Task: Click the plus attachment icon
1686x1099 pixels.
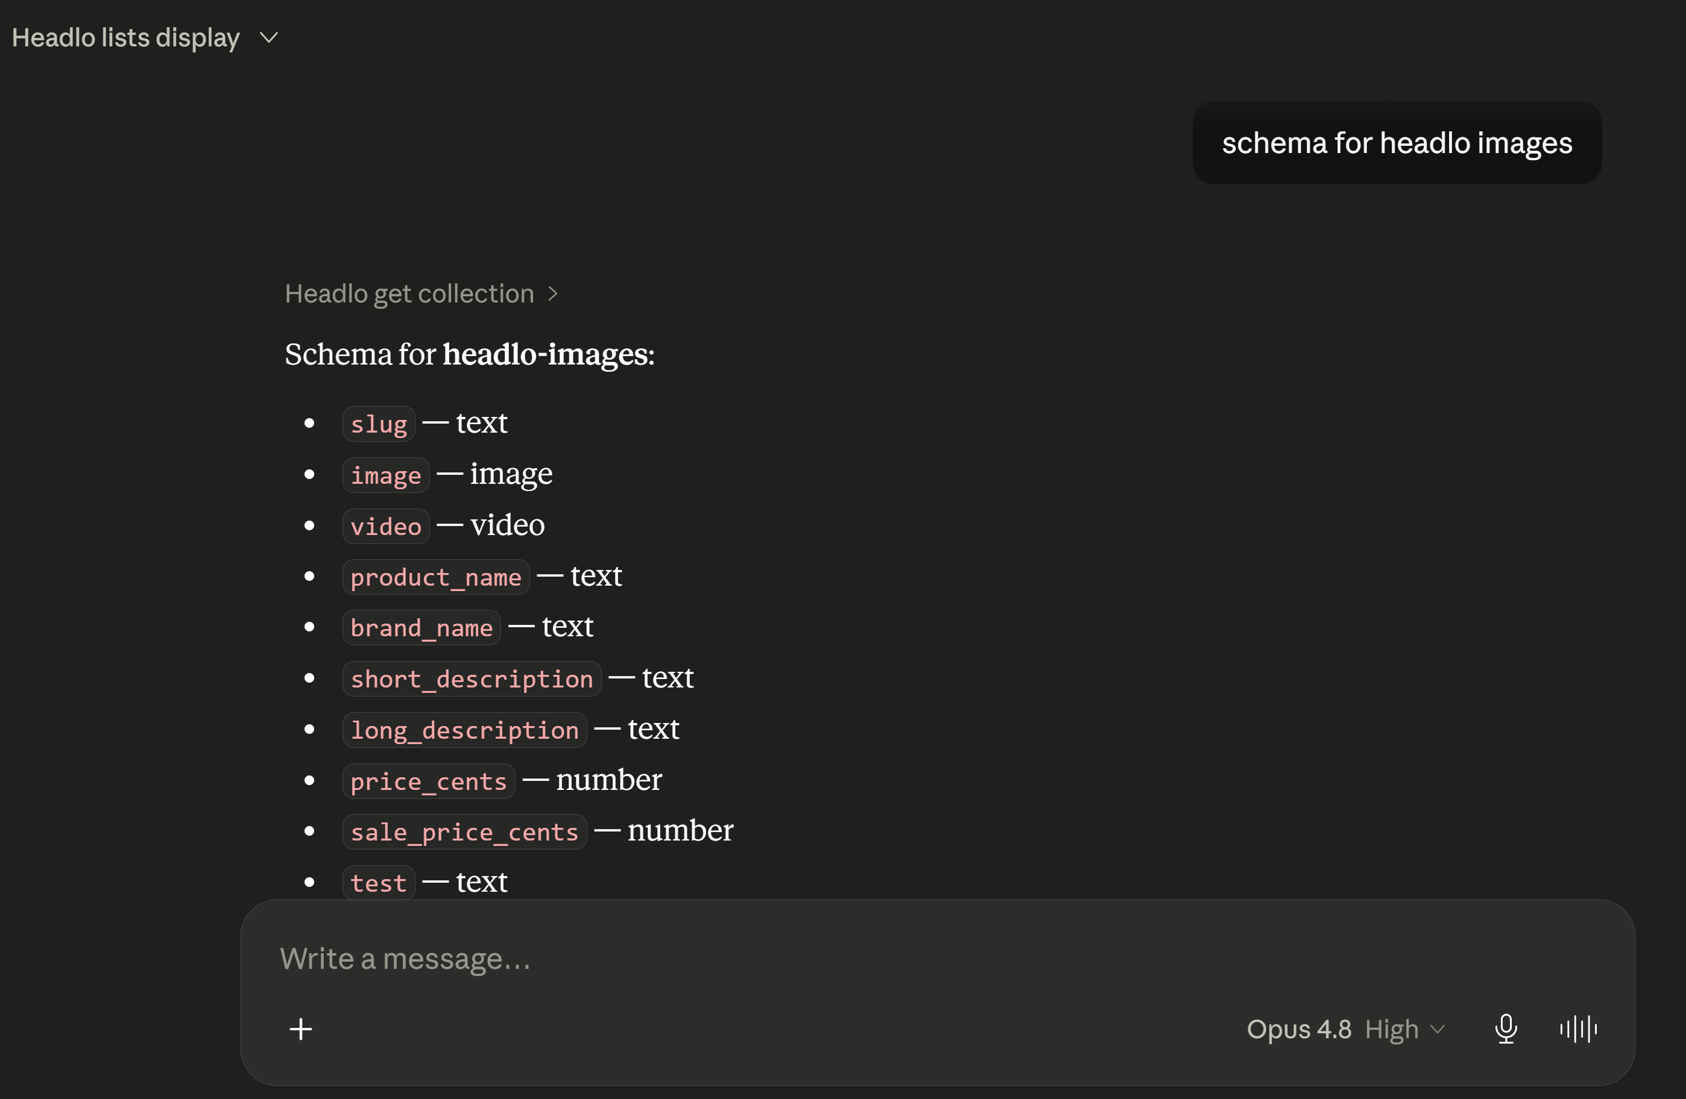Action: pyautogui.click(x=300, y=1029)
